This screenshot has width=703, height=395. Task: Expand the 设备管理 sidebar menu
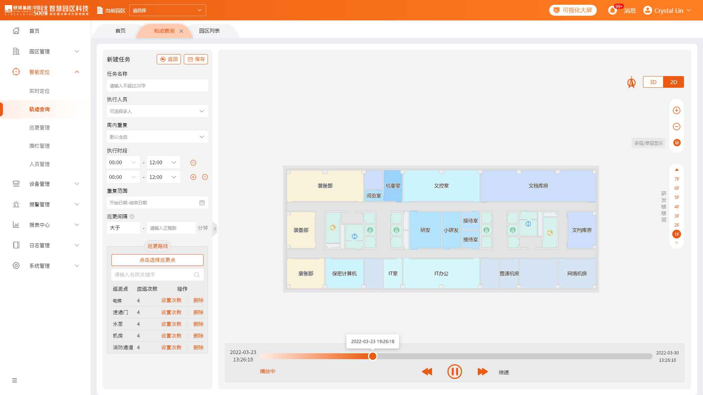tap(45, 184)
